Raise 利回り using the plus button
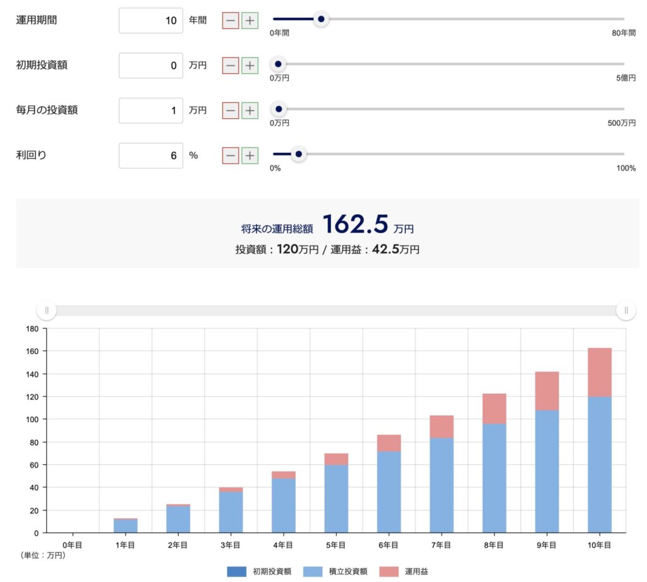 click(250, 155)
